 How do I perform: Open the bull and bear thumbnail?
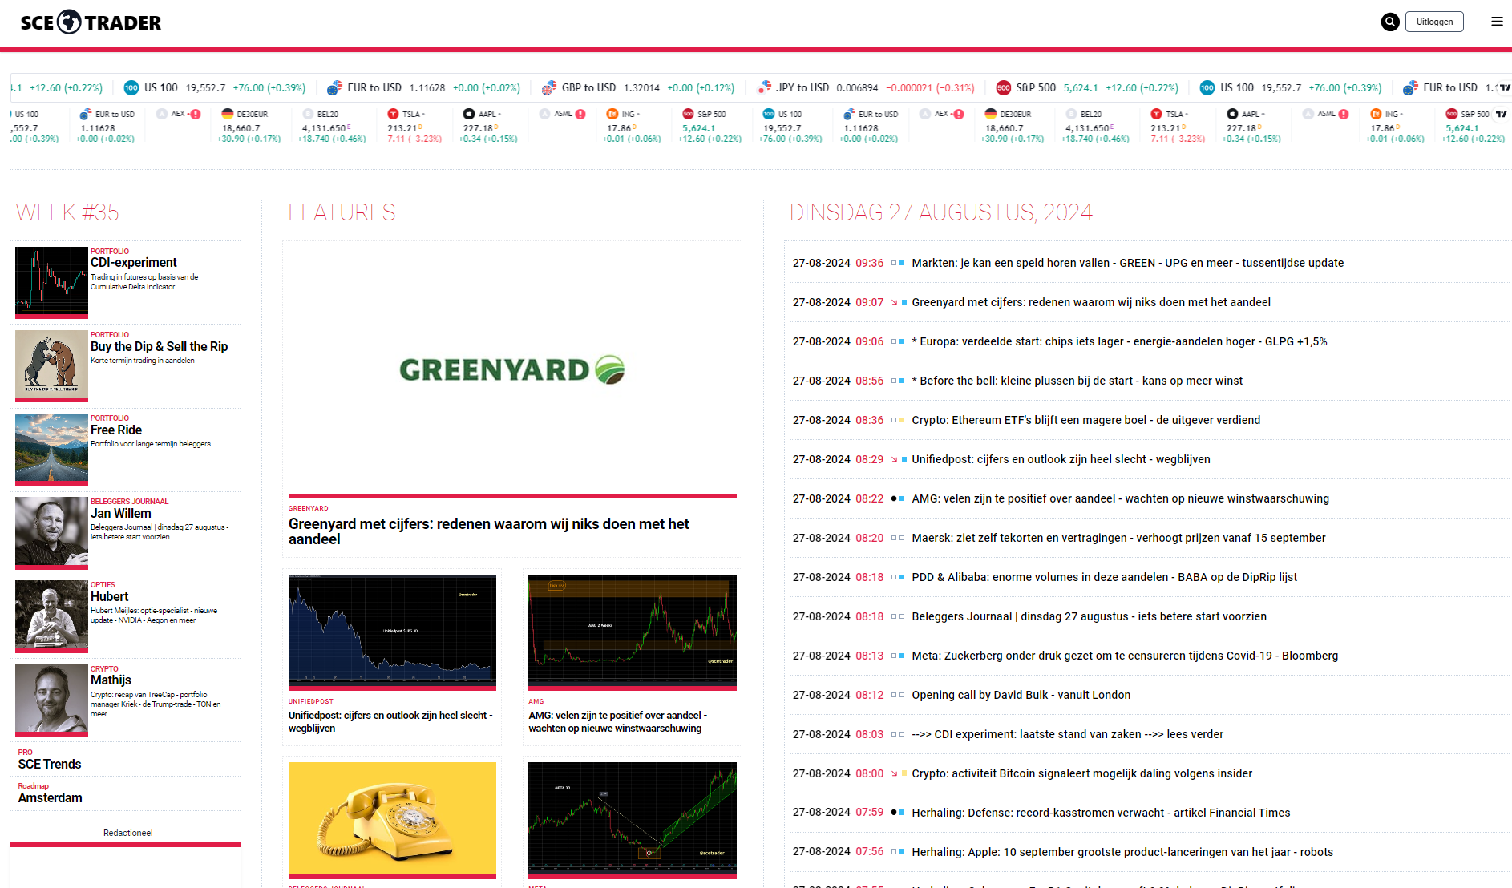point(51,365)
